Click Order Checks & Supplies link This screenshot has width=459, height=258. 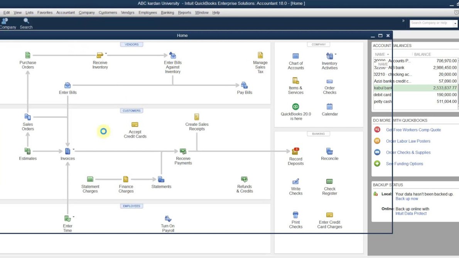pyautogui.click(x=408, y=152)
